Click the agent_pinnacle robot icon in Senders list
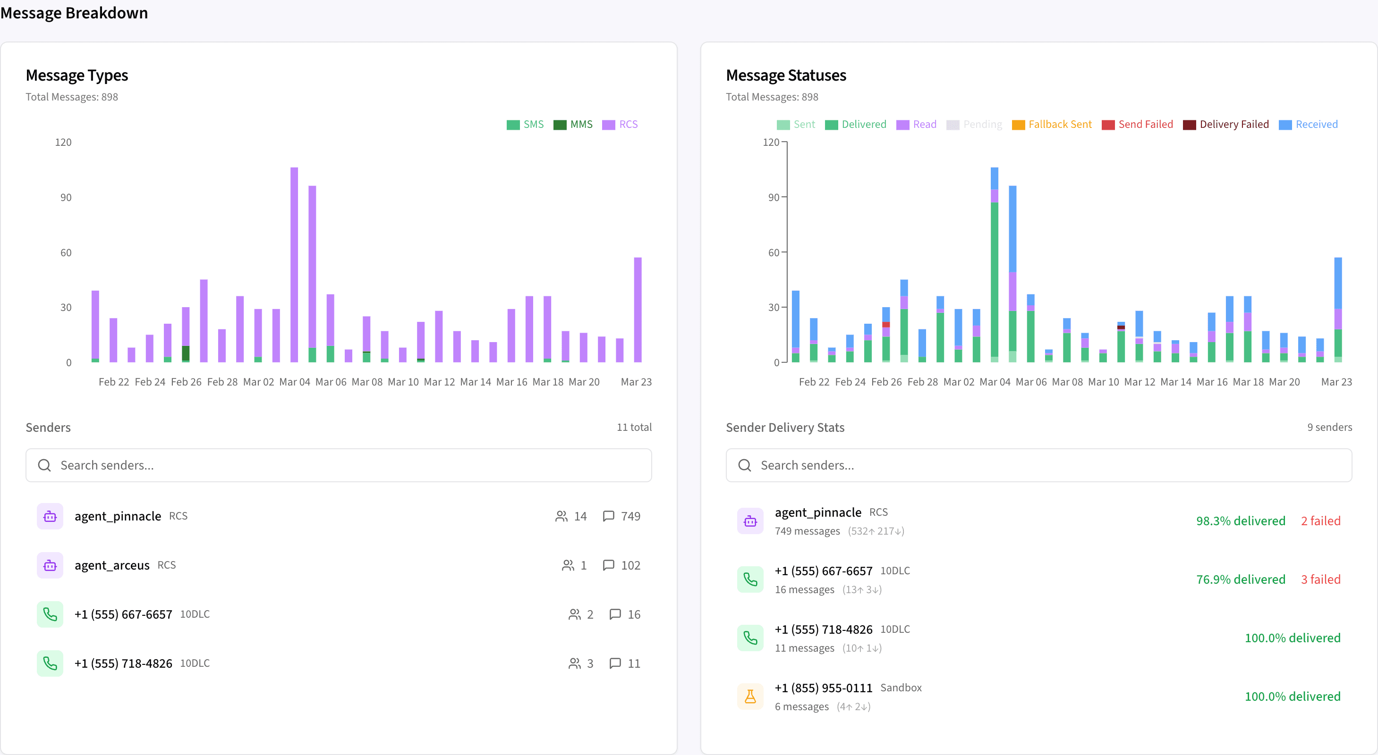The width and height of the screenshot is (1378, 755). coord(50,516)
